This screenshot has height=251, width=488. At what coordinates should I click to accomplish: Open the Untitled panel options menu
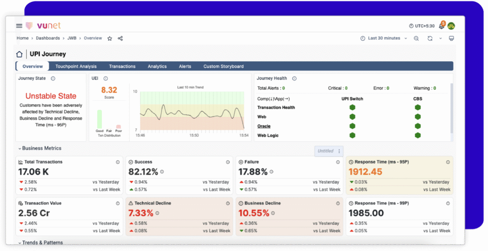(x=339, y=151)
